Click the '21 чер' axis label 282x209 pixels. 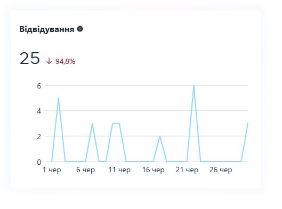point(187,170)
